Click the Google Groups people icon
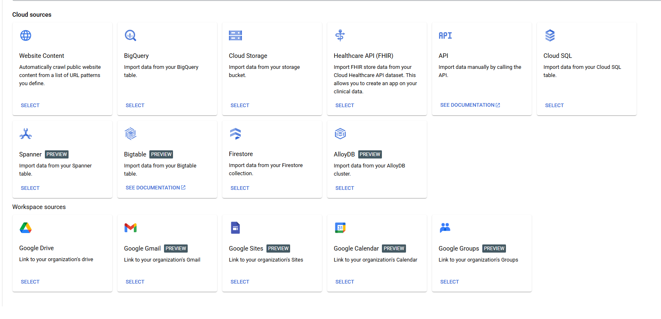Image resolution: width=661 pixels, height=319 pixels. pyautogui.click(x=445, y=227)
